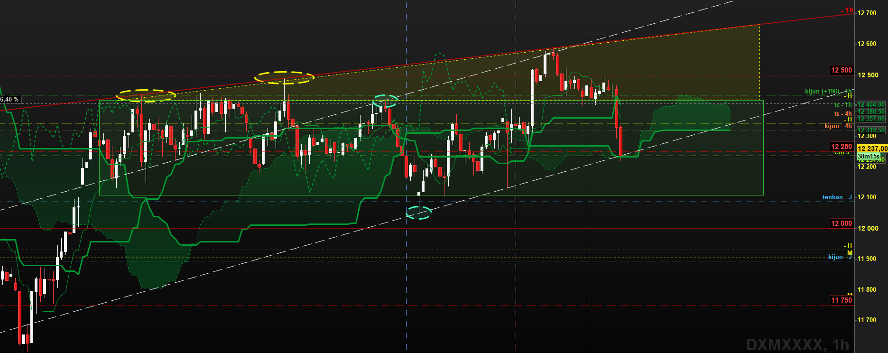
Task: Click the 12 600 price axis tick
Action: coord(867,44)
